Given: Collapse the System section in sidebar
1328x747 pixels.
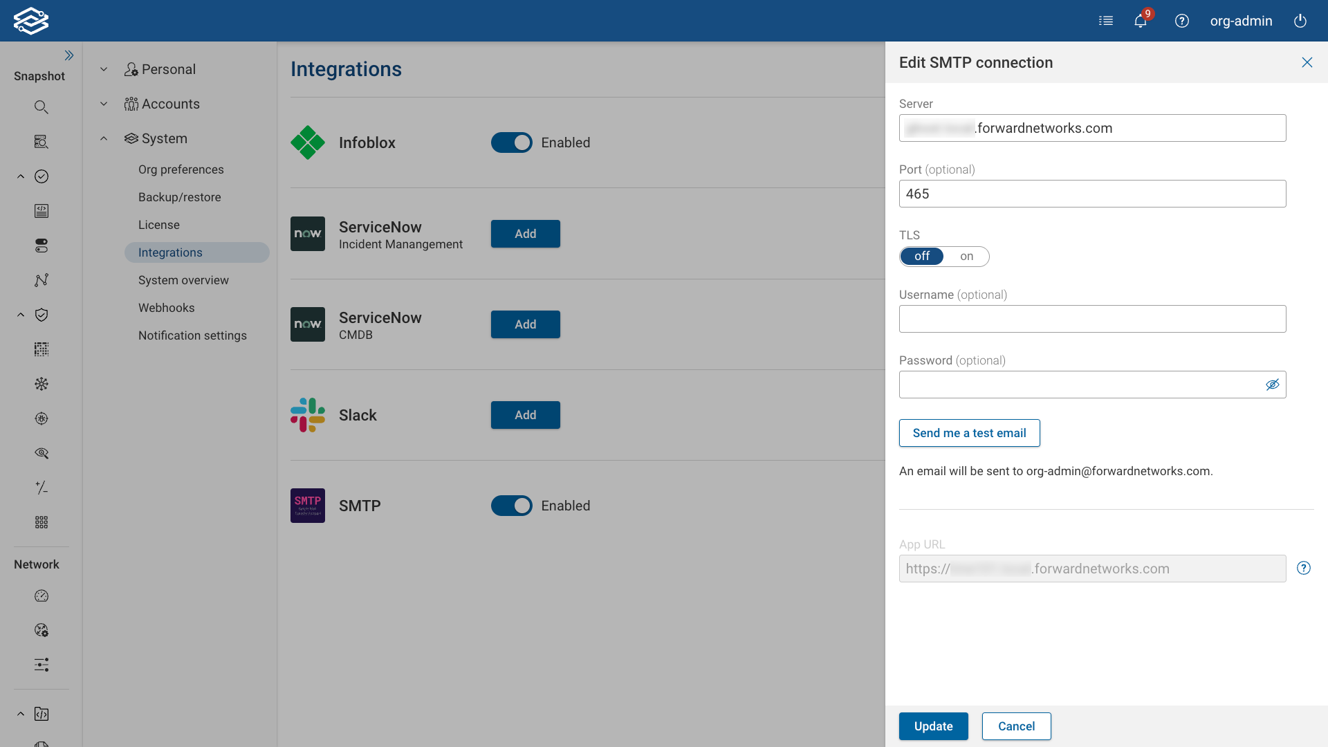Looking at the screenshot, I should (x=104, y=138).
